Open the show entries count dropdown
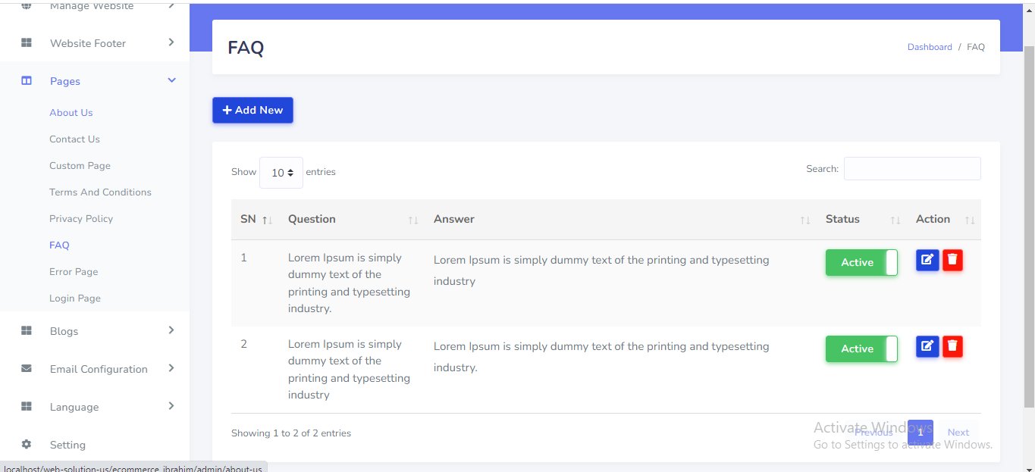 coord(281,173)
